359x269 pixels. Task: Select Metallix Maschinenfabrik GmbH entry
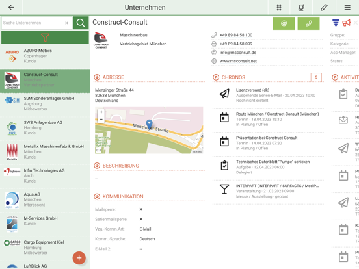[x=45, y=152]
